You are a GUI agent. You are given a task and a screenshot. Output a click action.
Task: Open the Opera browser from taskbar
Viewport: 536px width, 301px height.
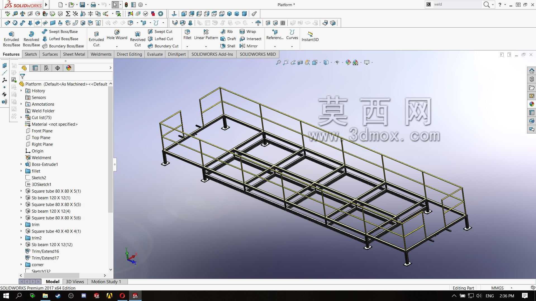(122, 296)
